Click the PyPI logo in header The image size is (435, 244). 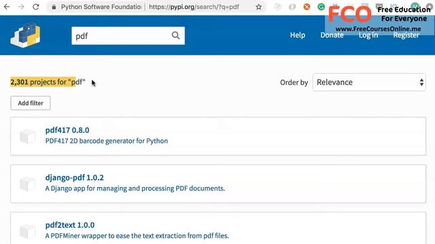coord(25,35)
